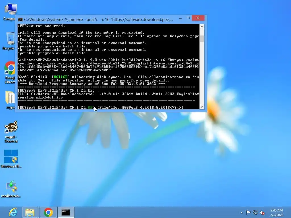
Task: Maximize the cmd.exe window
Action: (188, 18)
